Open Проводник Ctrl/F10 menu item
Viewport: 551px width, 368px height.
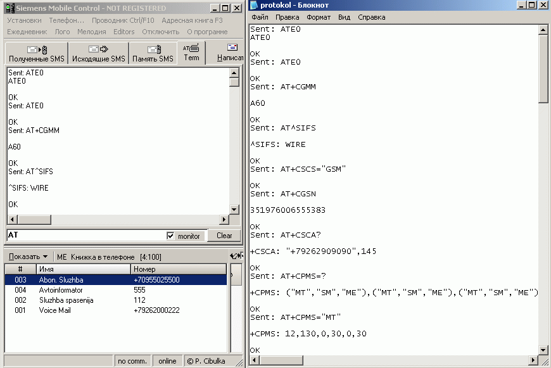click(123, 20)
